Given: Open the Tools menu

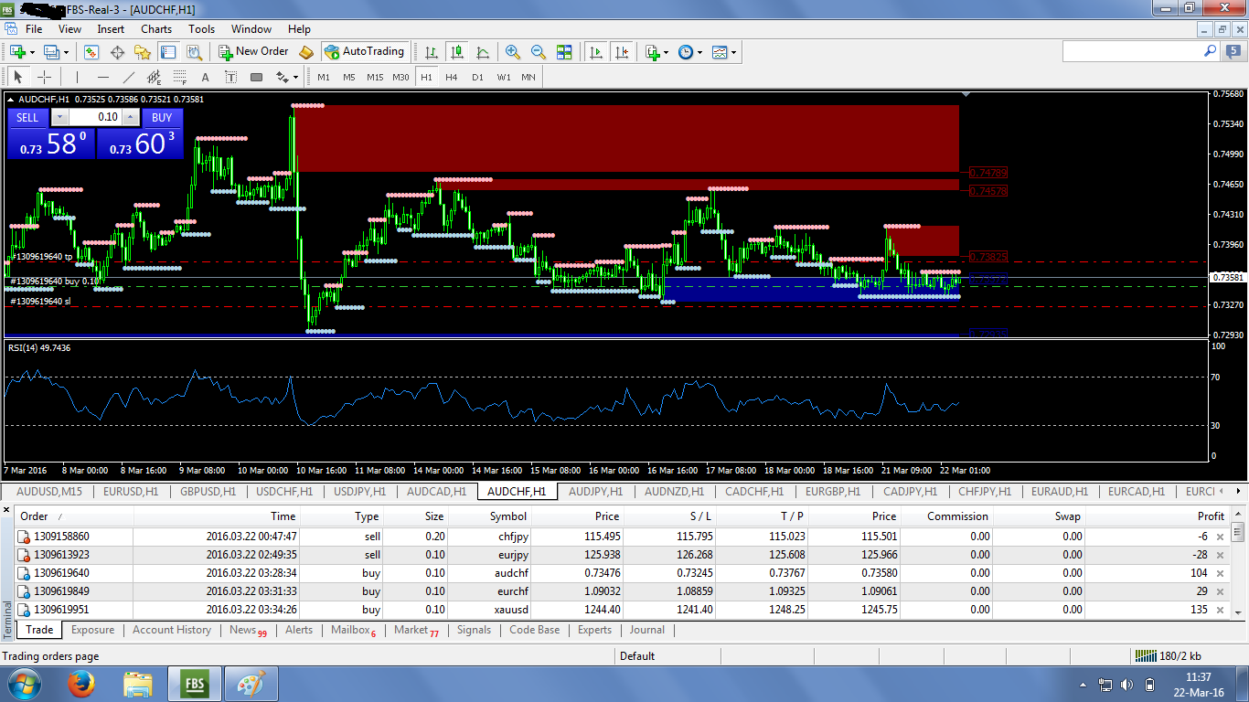Looking at the screenshot, I should (201, 28).
